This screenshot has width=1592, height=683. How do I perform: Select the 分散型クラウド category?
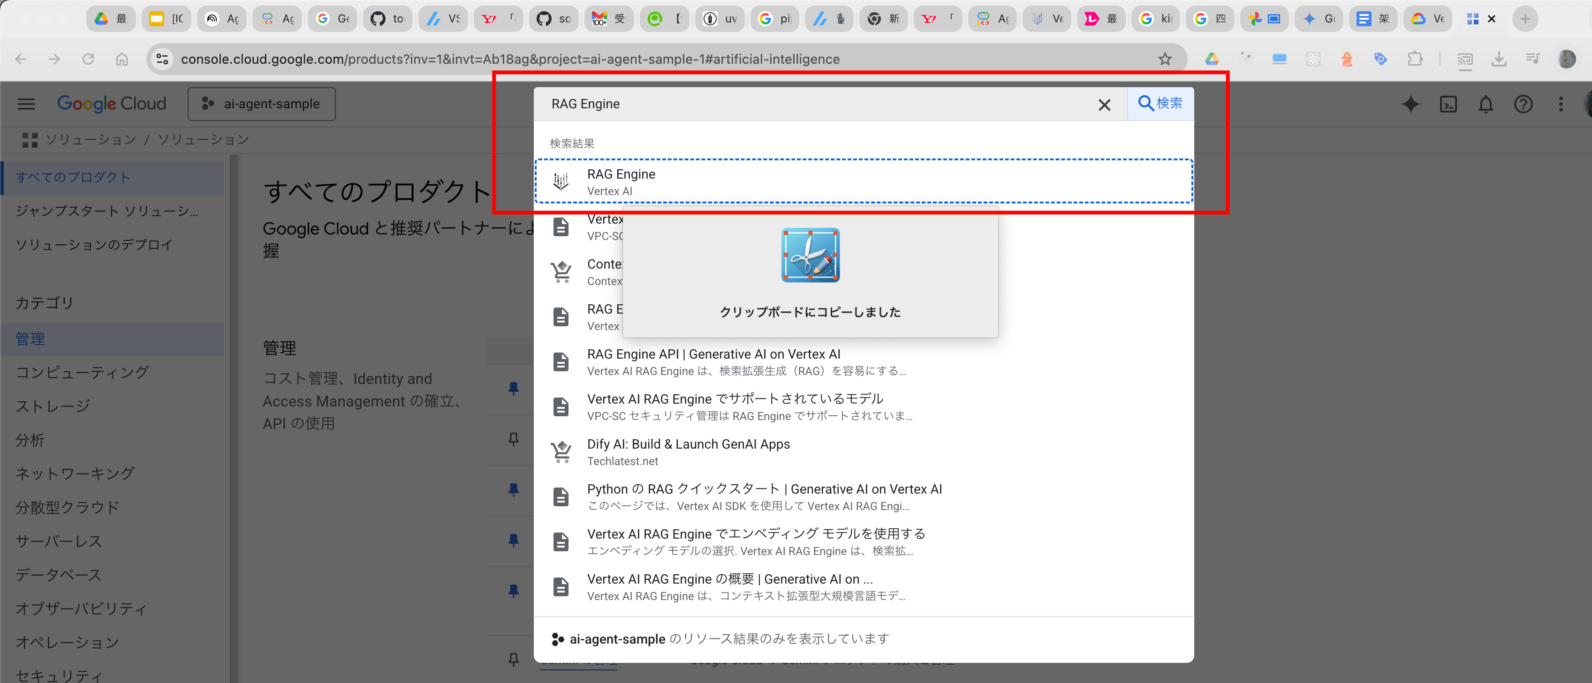click(x=113, y=508)
